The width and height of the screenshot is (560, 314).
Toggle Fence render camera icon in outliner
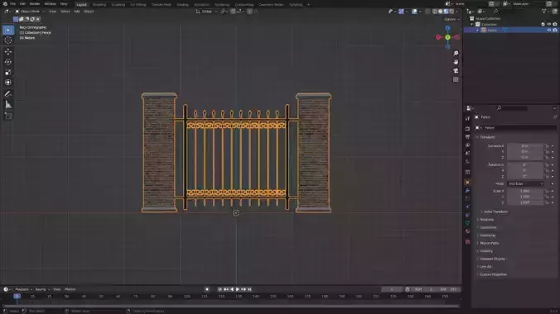pyautogui.click(x=555, y=31)
